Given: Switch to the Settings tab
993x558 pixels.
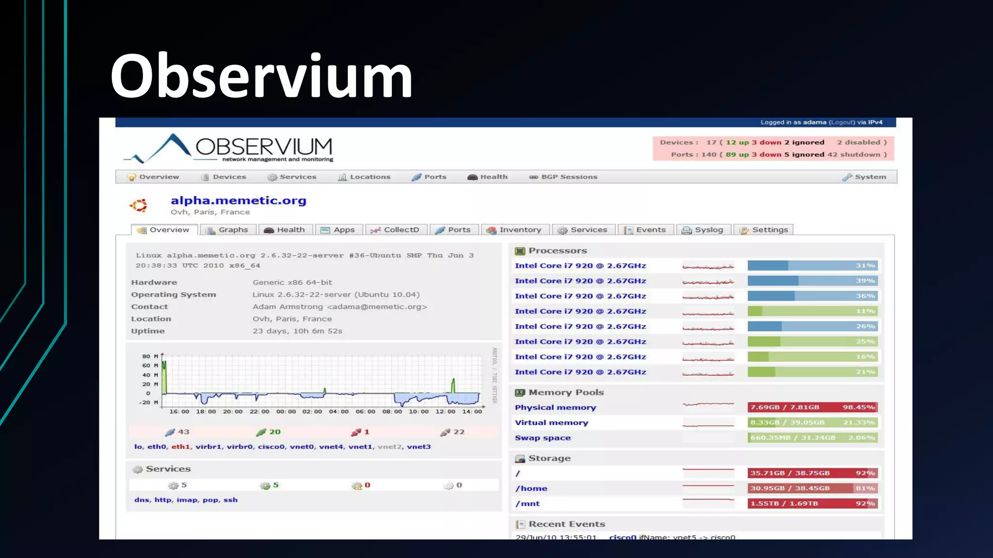Looking at the screenshot, I should pyautogui.click(x=764, y=230).
